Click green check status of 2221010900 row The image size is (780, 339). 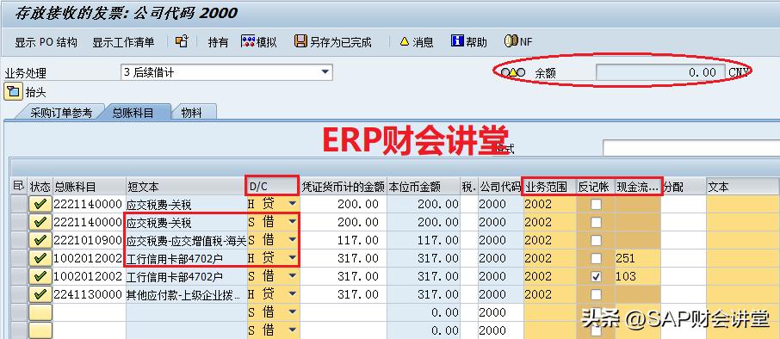[40, 240]
